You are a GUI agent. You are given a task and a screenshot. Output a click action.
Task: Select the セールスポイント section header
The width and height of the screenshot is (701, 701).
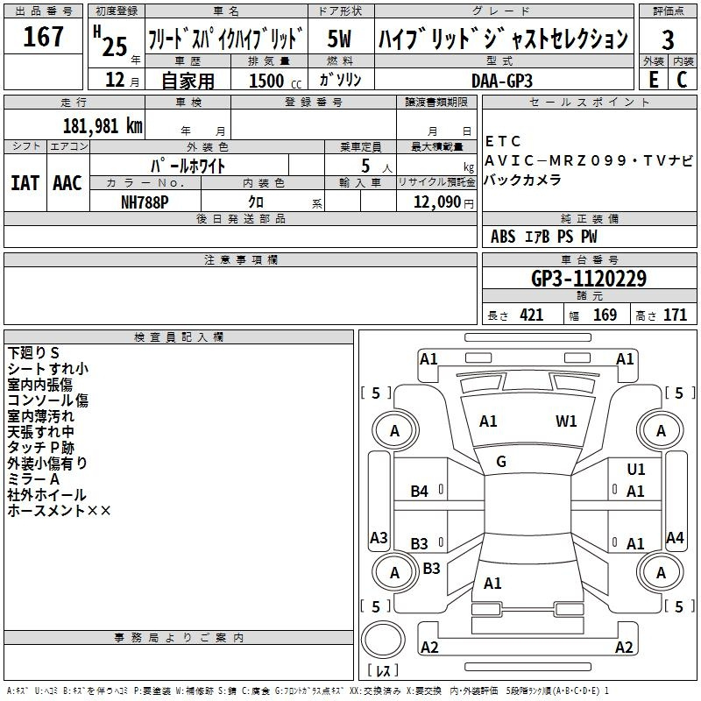pyautogui.click(x=589, y=103)
